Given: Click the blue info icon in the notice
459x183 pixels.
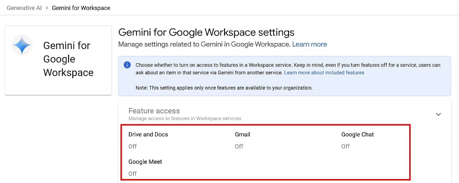Looking at the screenshot, I should [127, 65].
